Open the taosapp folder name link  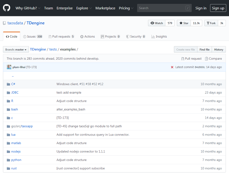(27, 126)
